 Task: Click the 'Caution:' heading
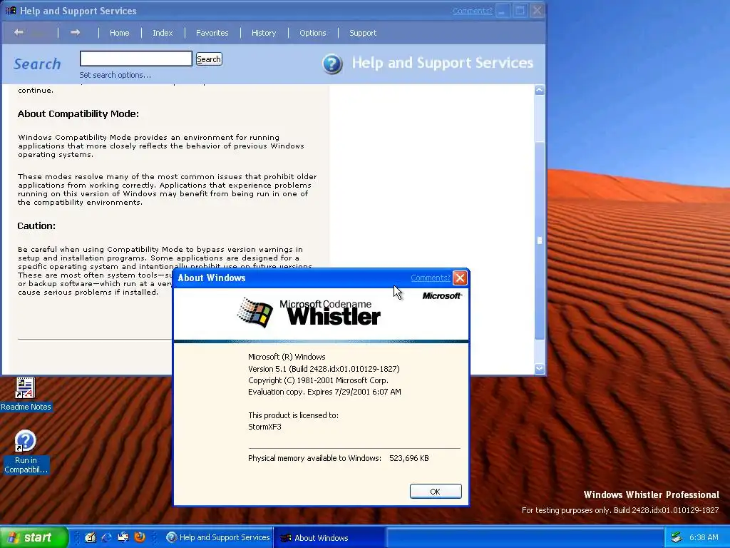pyautogui.click(x=36, y=225)
